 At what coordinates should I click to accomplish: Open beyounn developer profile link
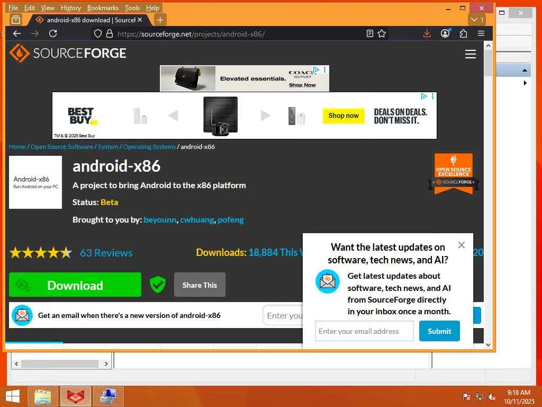[x=160, y=220]
